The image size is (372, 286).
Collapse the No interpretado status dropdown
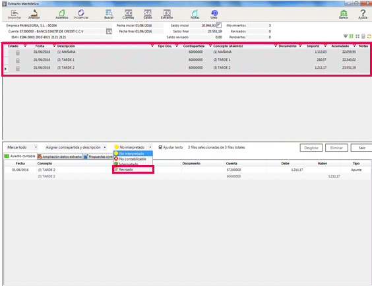click(150, 147)
